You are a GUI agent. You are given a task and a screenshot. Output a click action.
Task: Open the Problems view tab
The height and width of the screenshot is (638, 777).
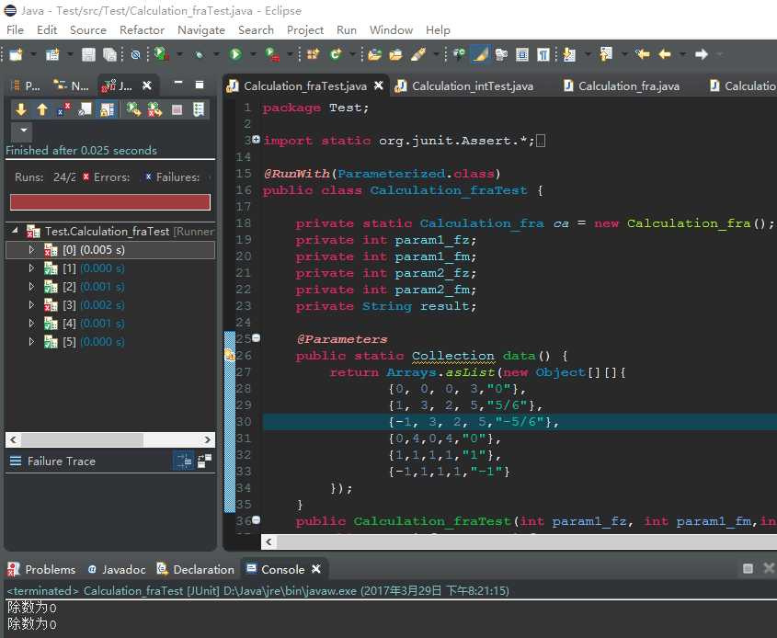coord(50,569)
